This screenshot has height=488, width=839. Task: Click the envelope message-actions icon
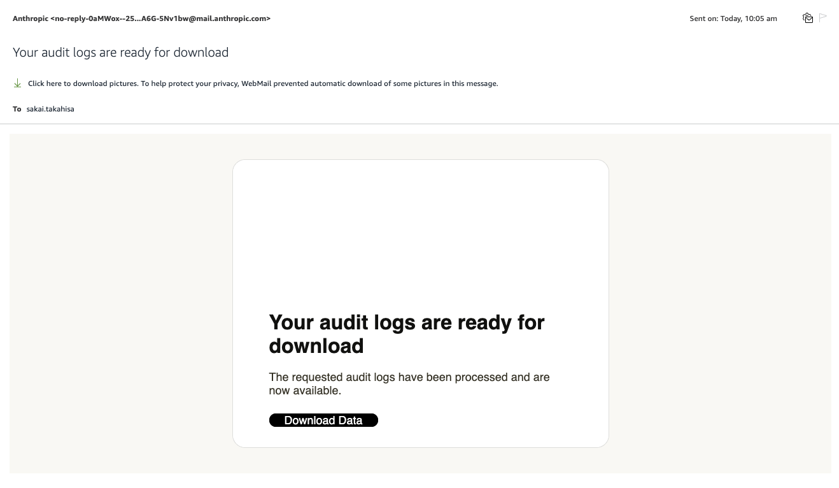click(x=808, y=18)
